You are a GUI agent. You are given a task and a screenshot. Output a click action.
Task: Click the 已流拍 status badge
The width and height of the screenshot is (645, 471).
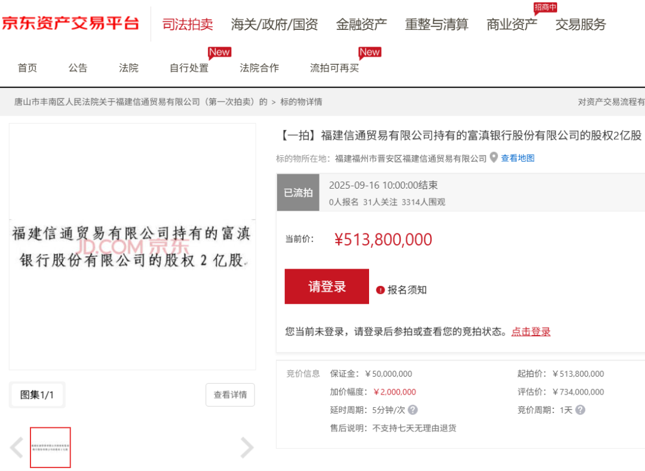coord(298,192)
